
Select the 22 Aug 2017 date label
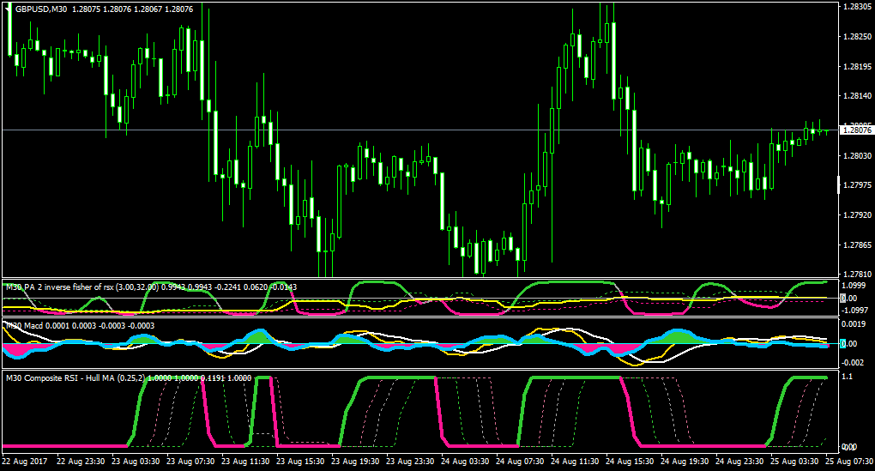[x=25, y=462]
